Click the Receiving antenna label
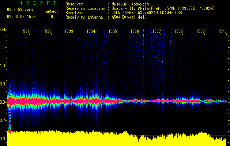 pos(84,17)
